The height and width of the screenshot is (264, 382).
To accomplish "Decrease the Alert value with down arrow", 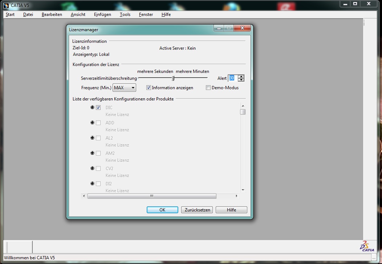I will (241, 80).
